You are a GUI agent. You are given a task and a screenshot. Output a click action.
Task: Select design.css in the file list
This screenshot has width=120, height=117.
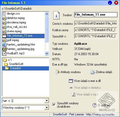(x=23, y=14)
